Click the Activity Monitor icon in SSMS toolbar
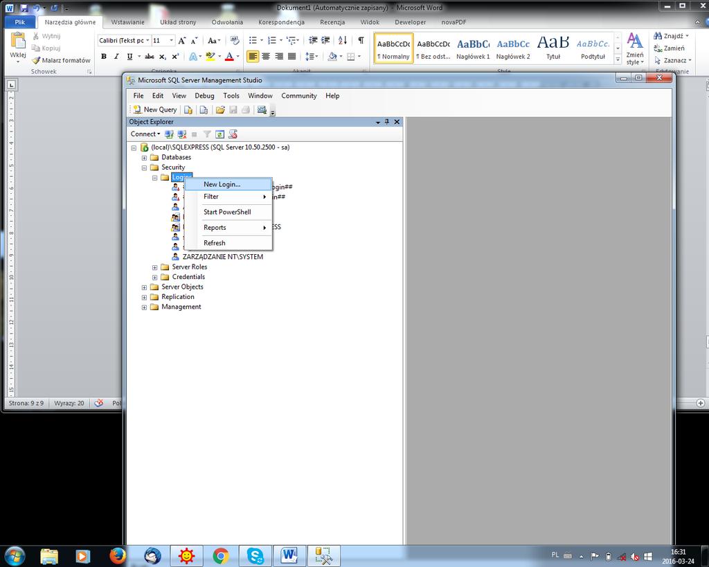 (262, 110)
